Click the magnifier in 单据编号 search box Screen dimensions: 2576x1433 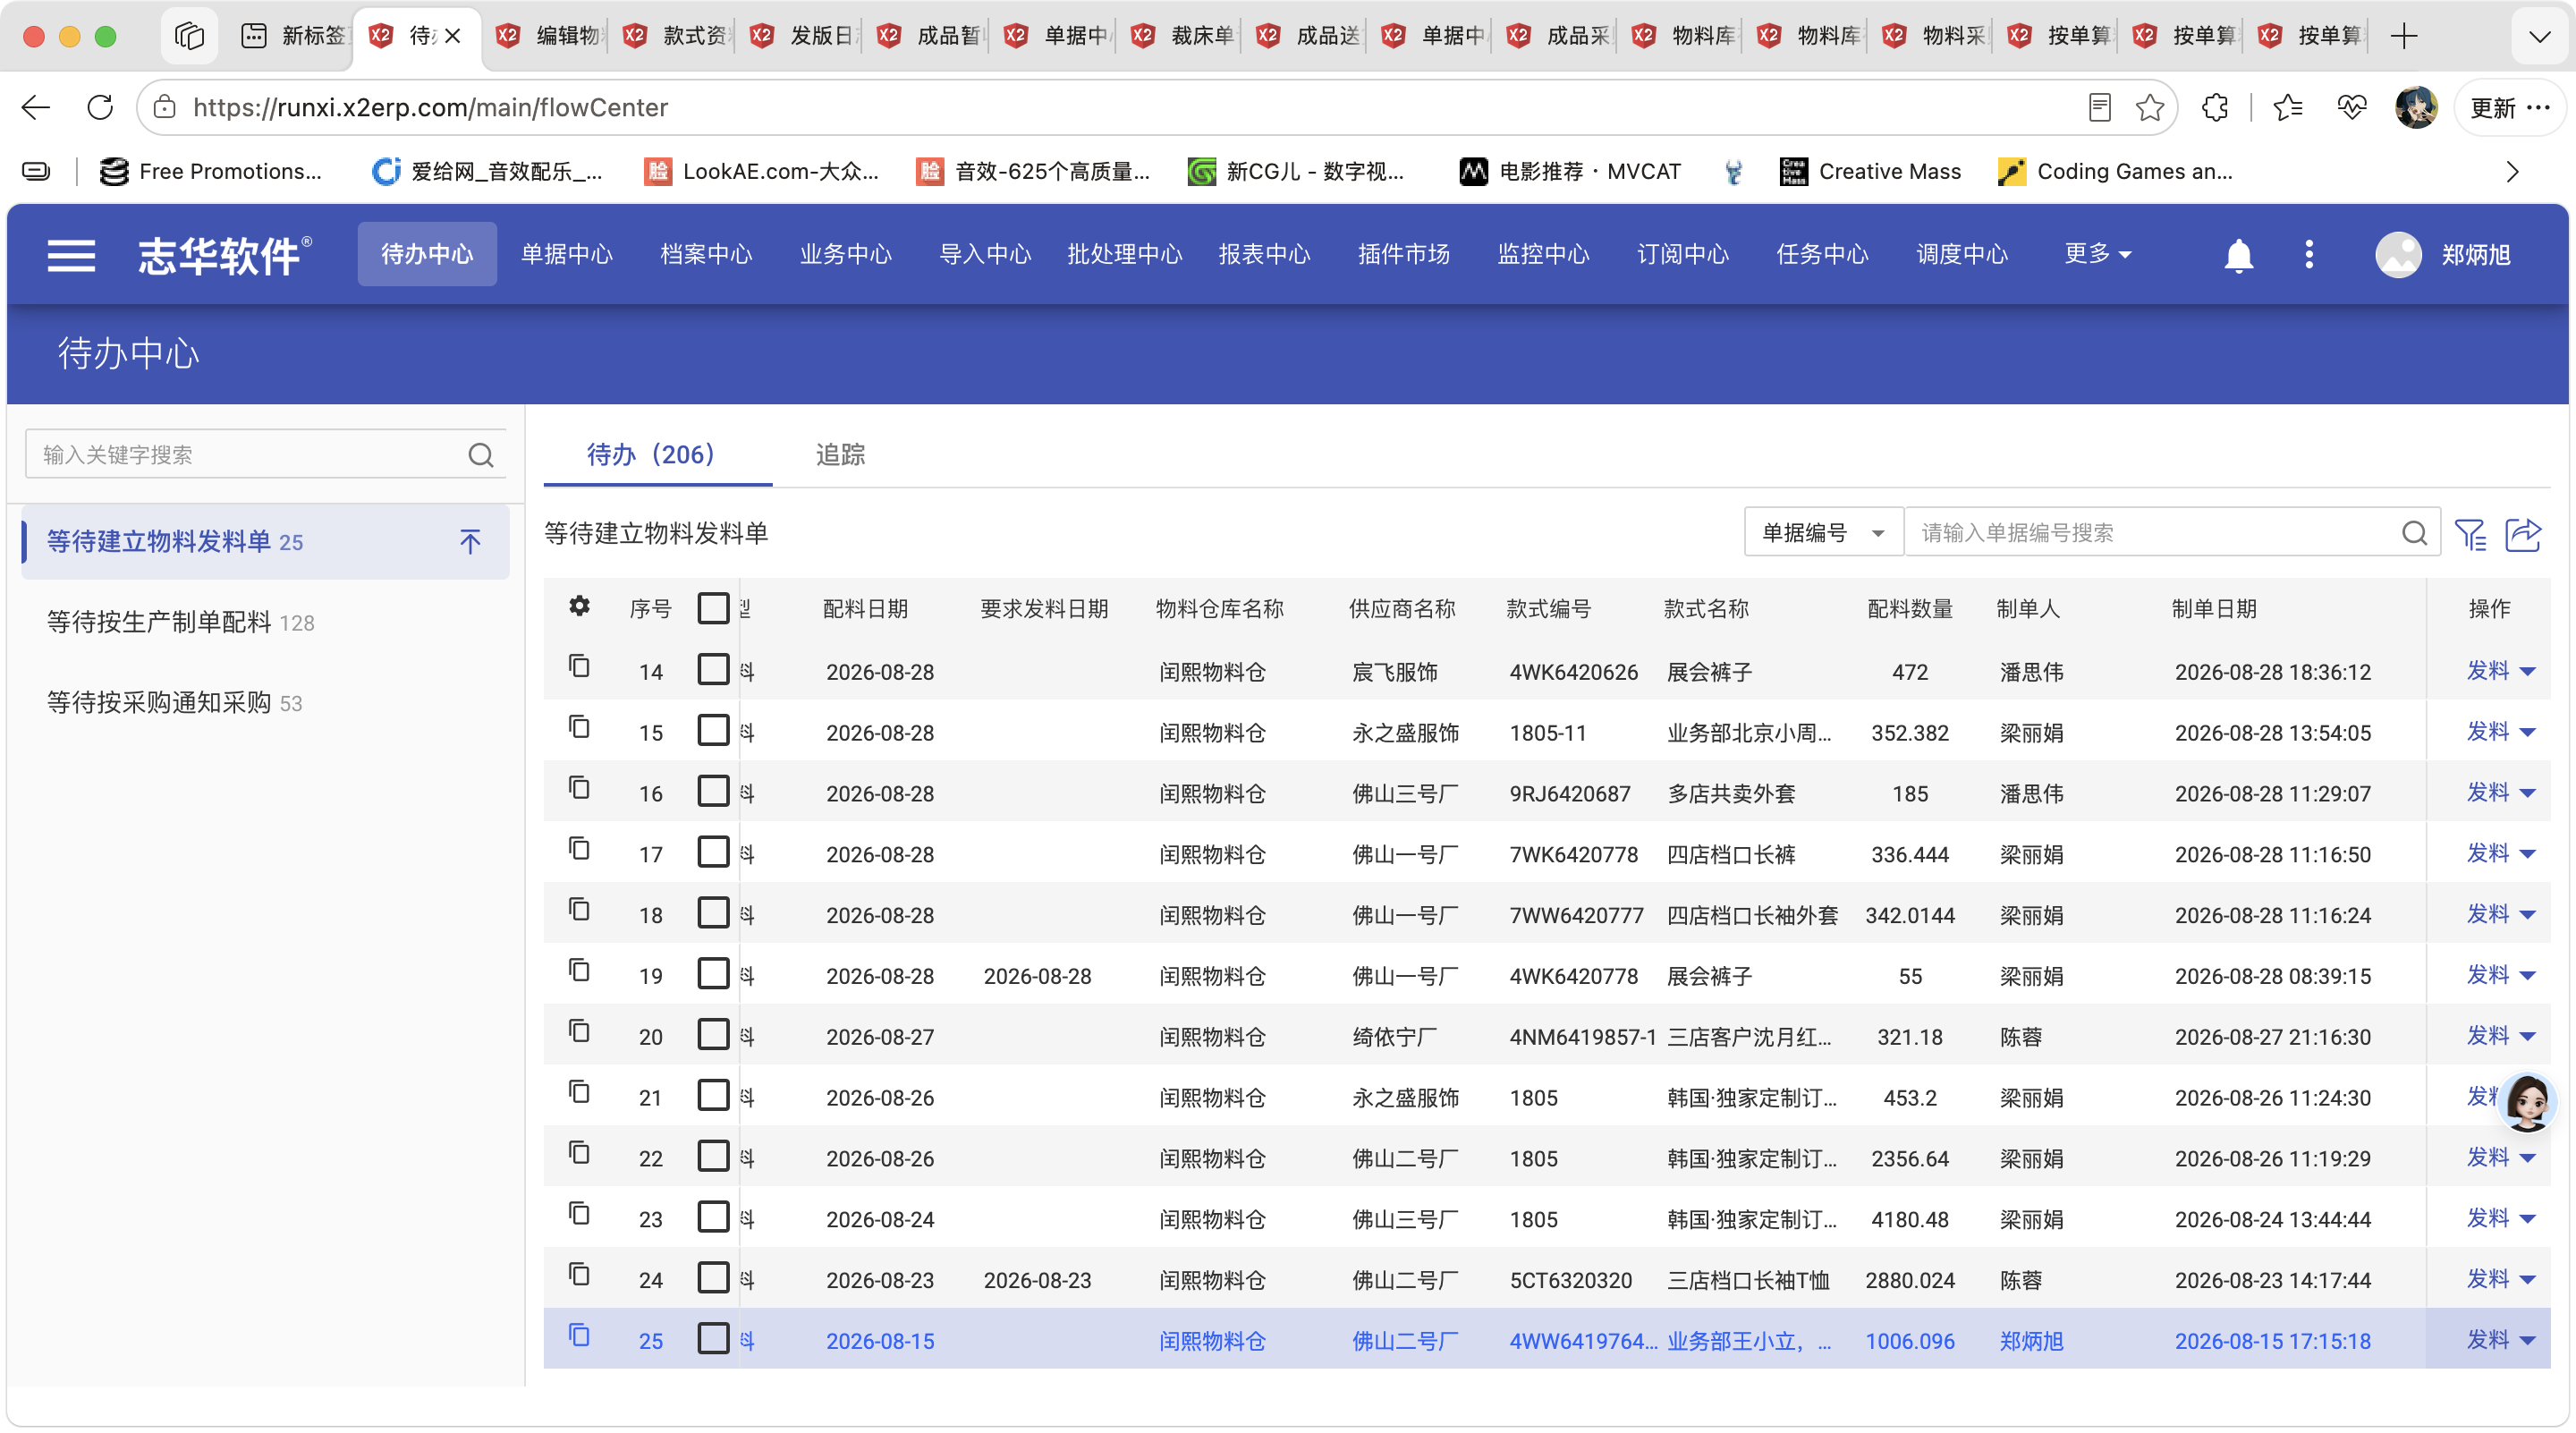click(x=2414, y=533)
